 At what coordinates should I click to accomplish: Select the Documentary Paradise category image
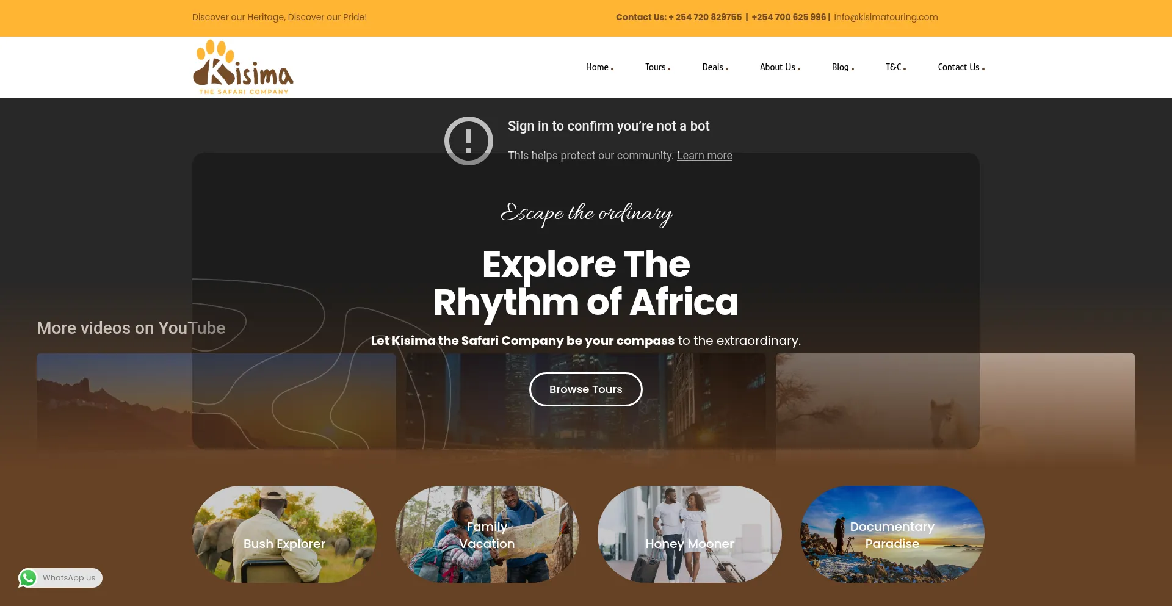(x=892, y=534)
